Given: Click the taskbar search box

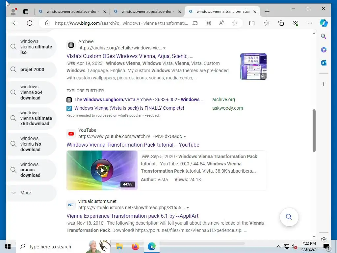Looking at the screenshot, I should click(64, 246).
